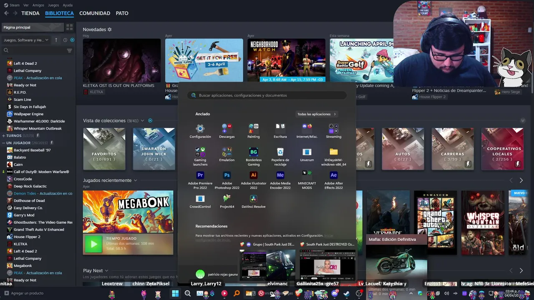Open FAVORITOS collection tile

[104, 149]
